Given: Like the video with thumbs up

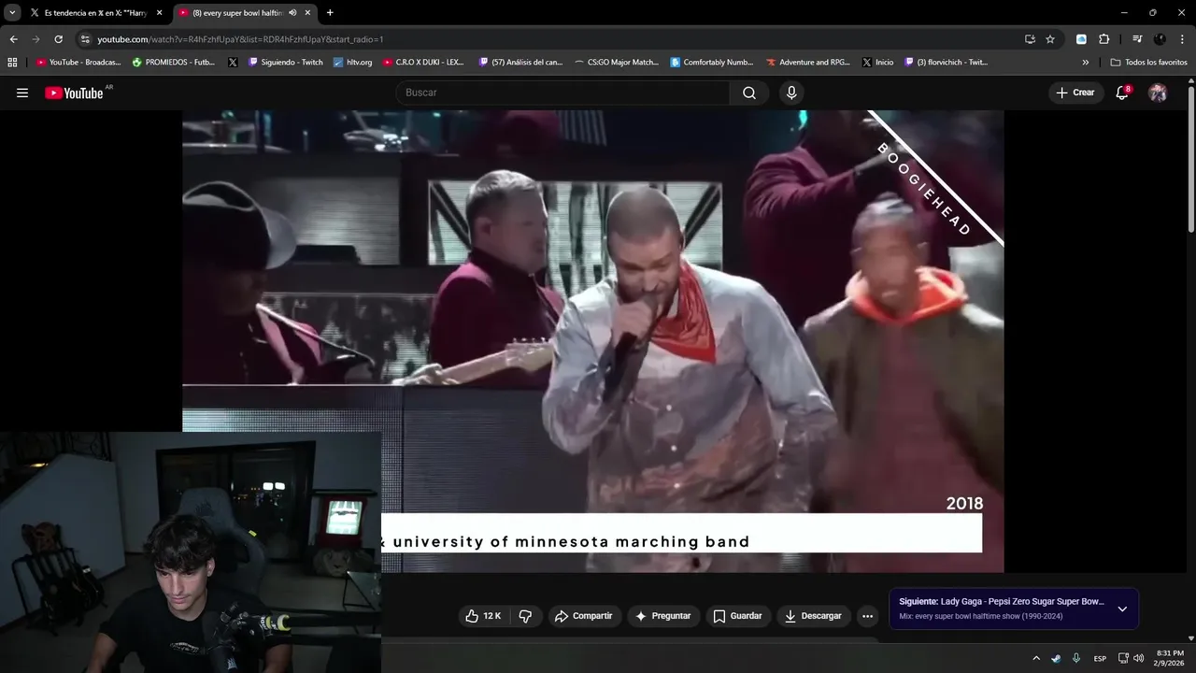Looking at the screenshot, I should [483, 616].
